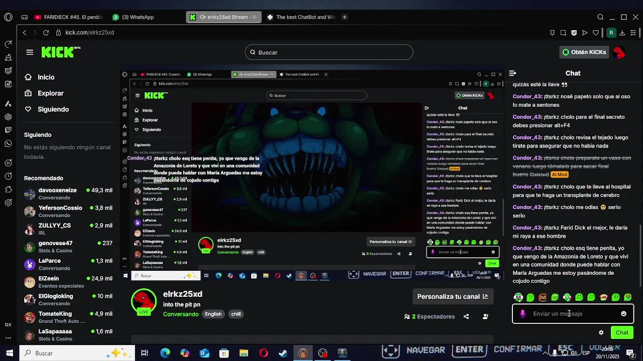Image resolution: width=643 pixels, height=361 pixels.
Task: Open browser easy setup sliders icon
Action: click(x=633, y=33)
